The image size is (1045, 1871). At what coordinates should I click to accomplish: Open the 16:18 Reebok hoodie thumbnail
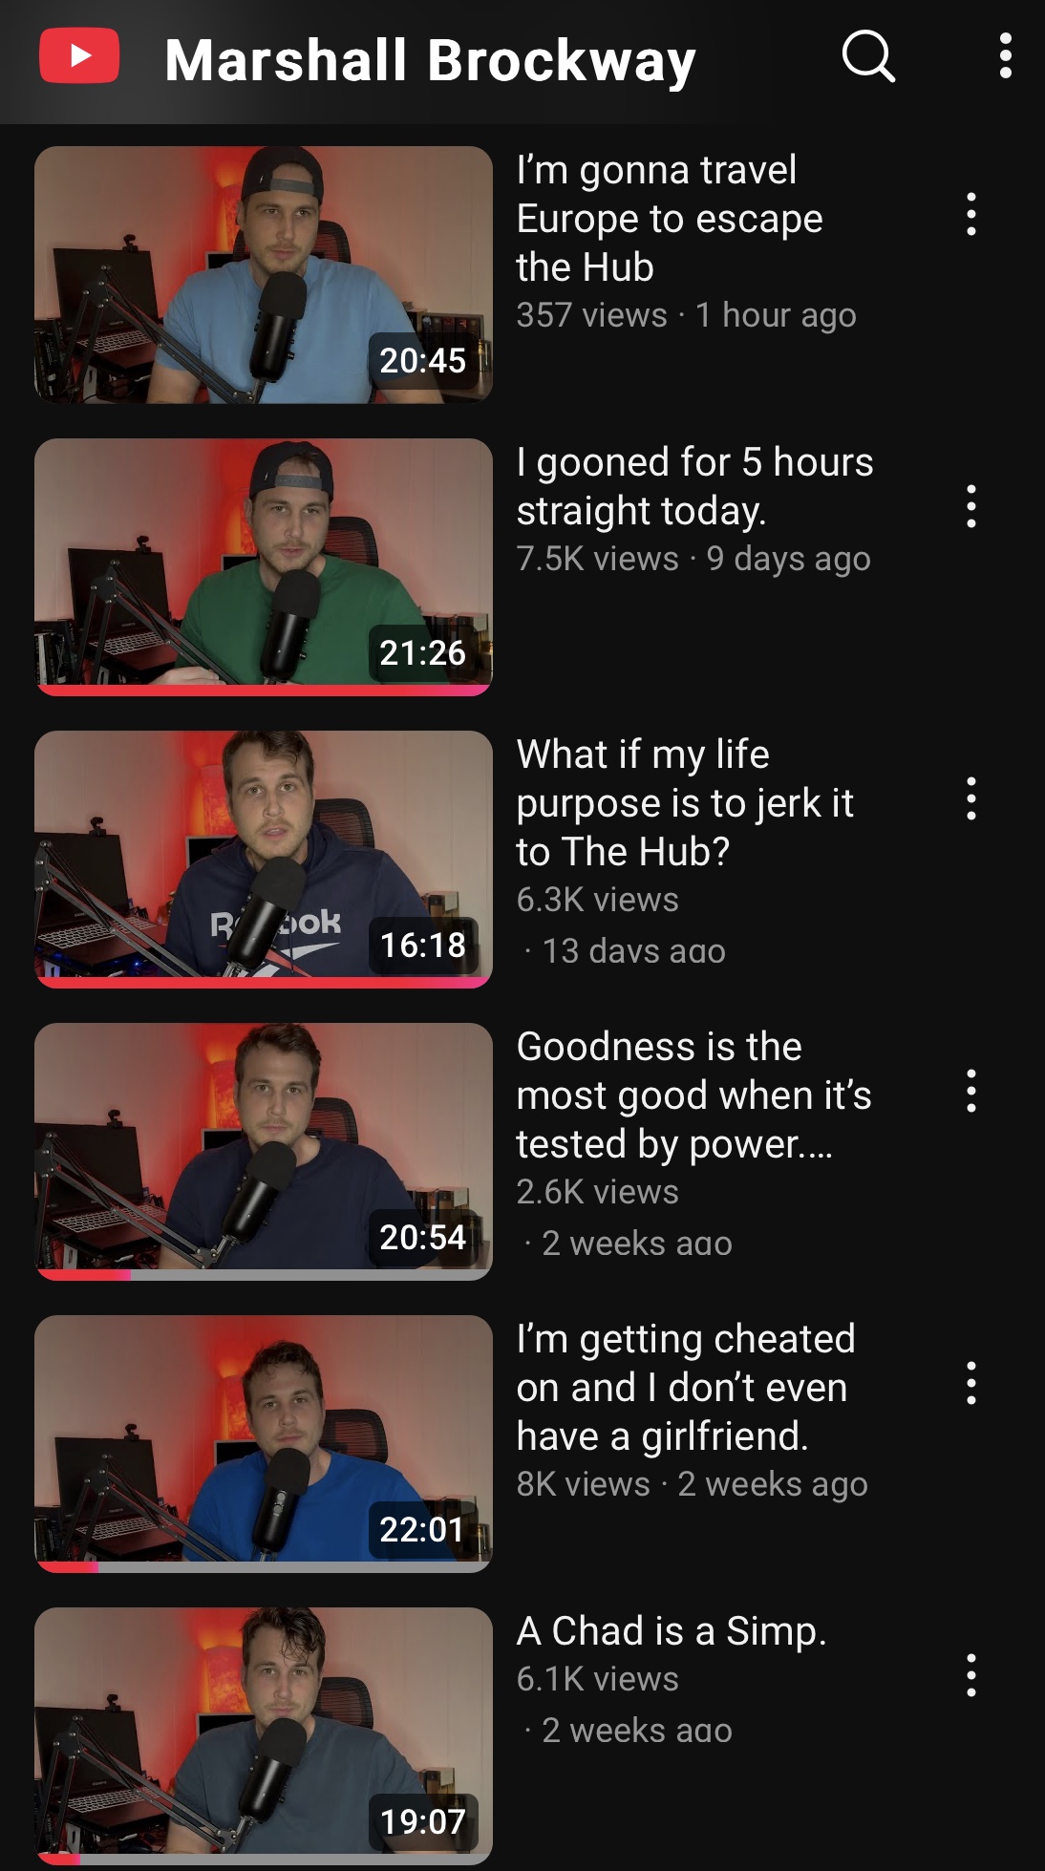[x=264, y=859]
